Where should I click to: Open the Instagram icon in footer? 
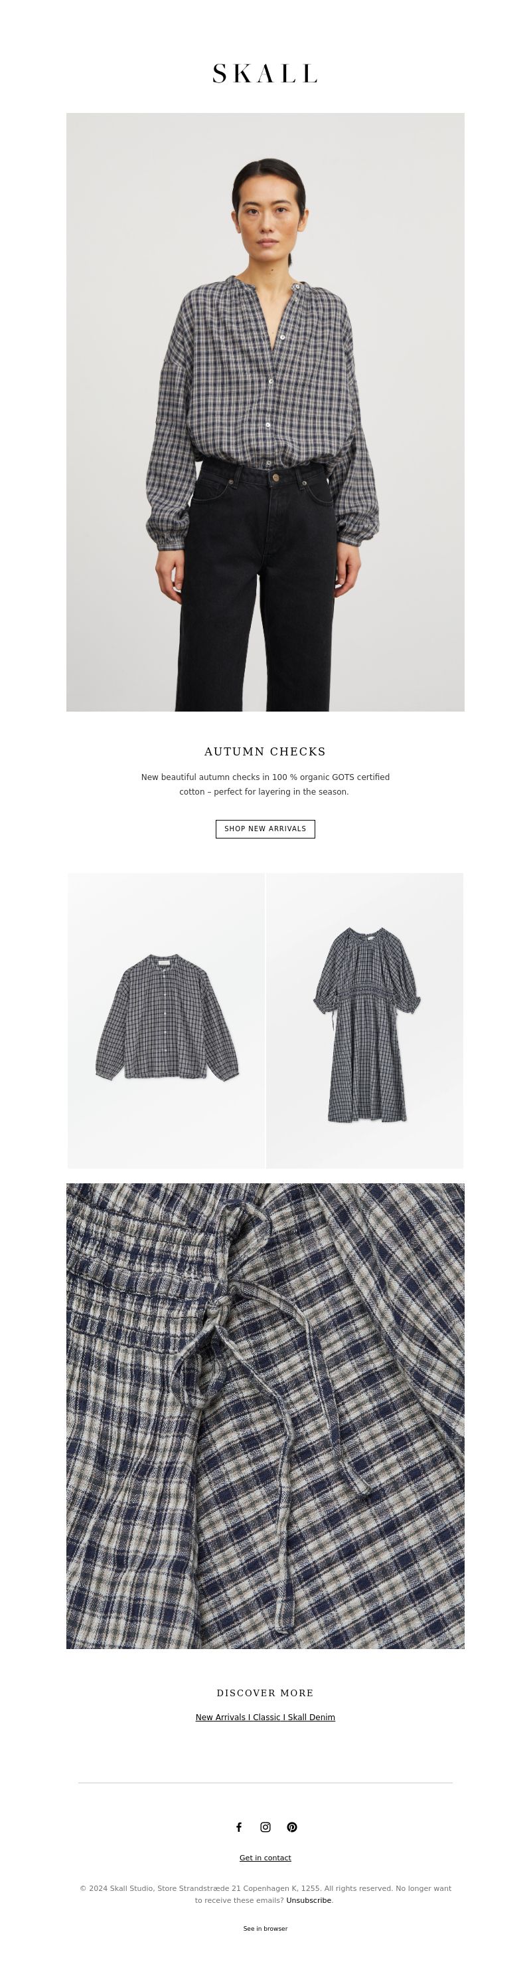click(x=265, y=1827)
